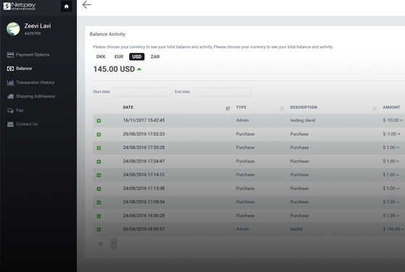Click amount $ 150.00
The width and height of the screenshot is (405, 272).
[391, 229]
